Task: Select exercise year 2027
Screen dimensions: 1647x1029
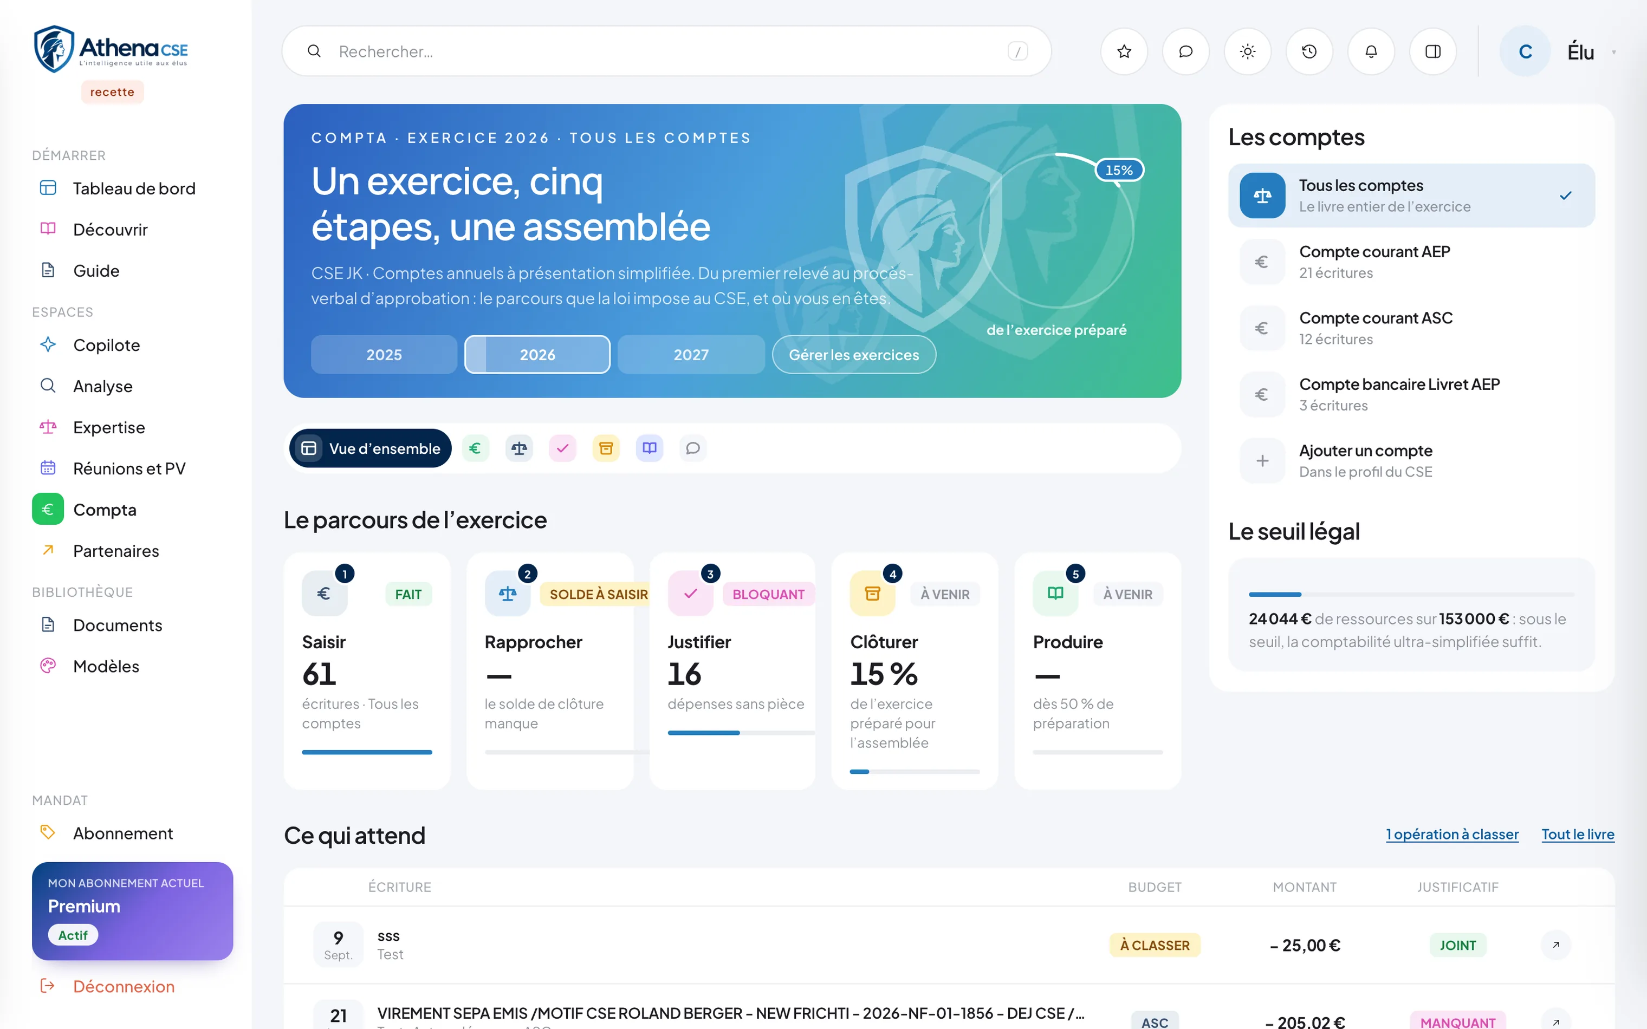Action: [691, 355]
